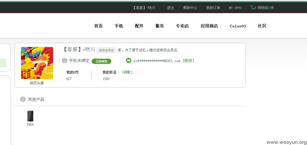Click the 我的产品 heading
The width and height of the screenshot is (307, 145).
[x=36, y=99]
